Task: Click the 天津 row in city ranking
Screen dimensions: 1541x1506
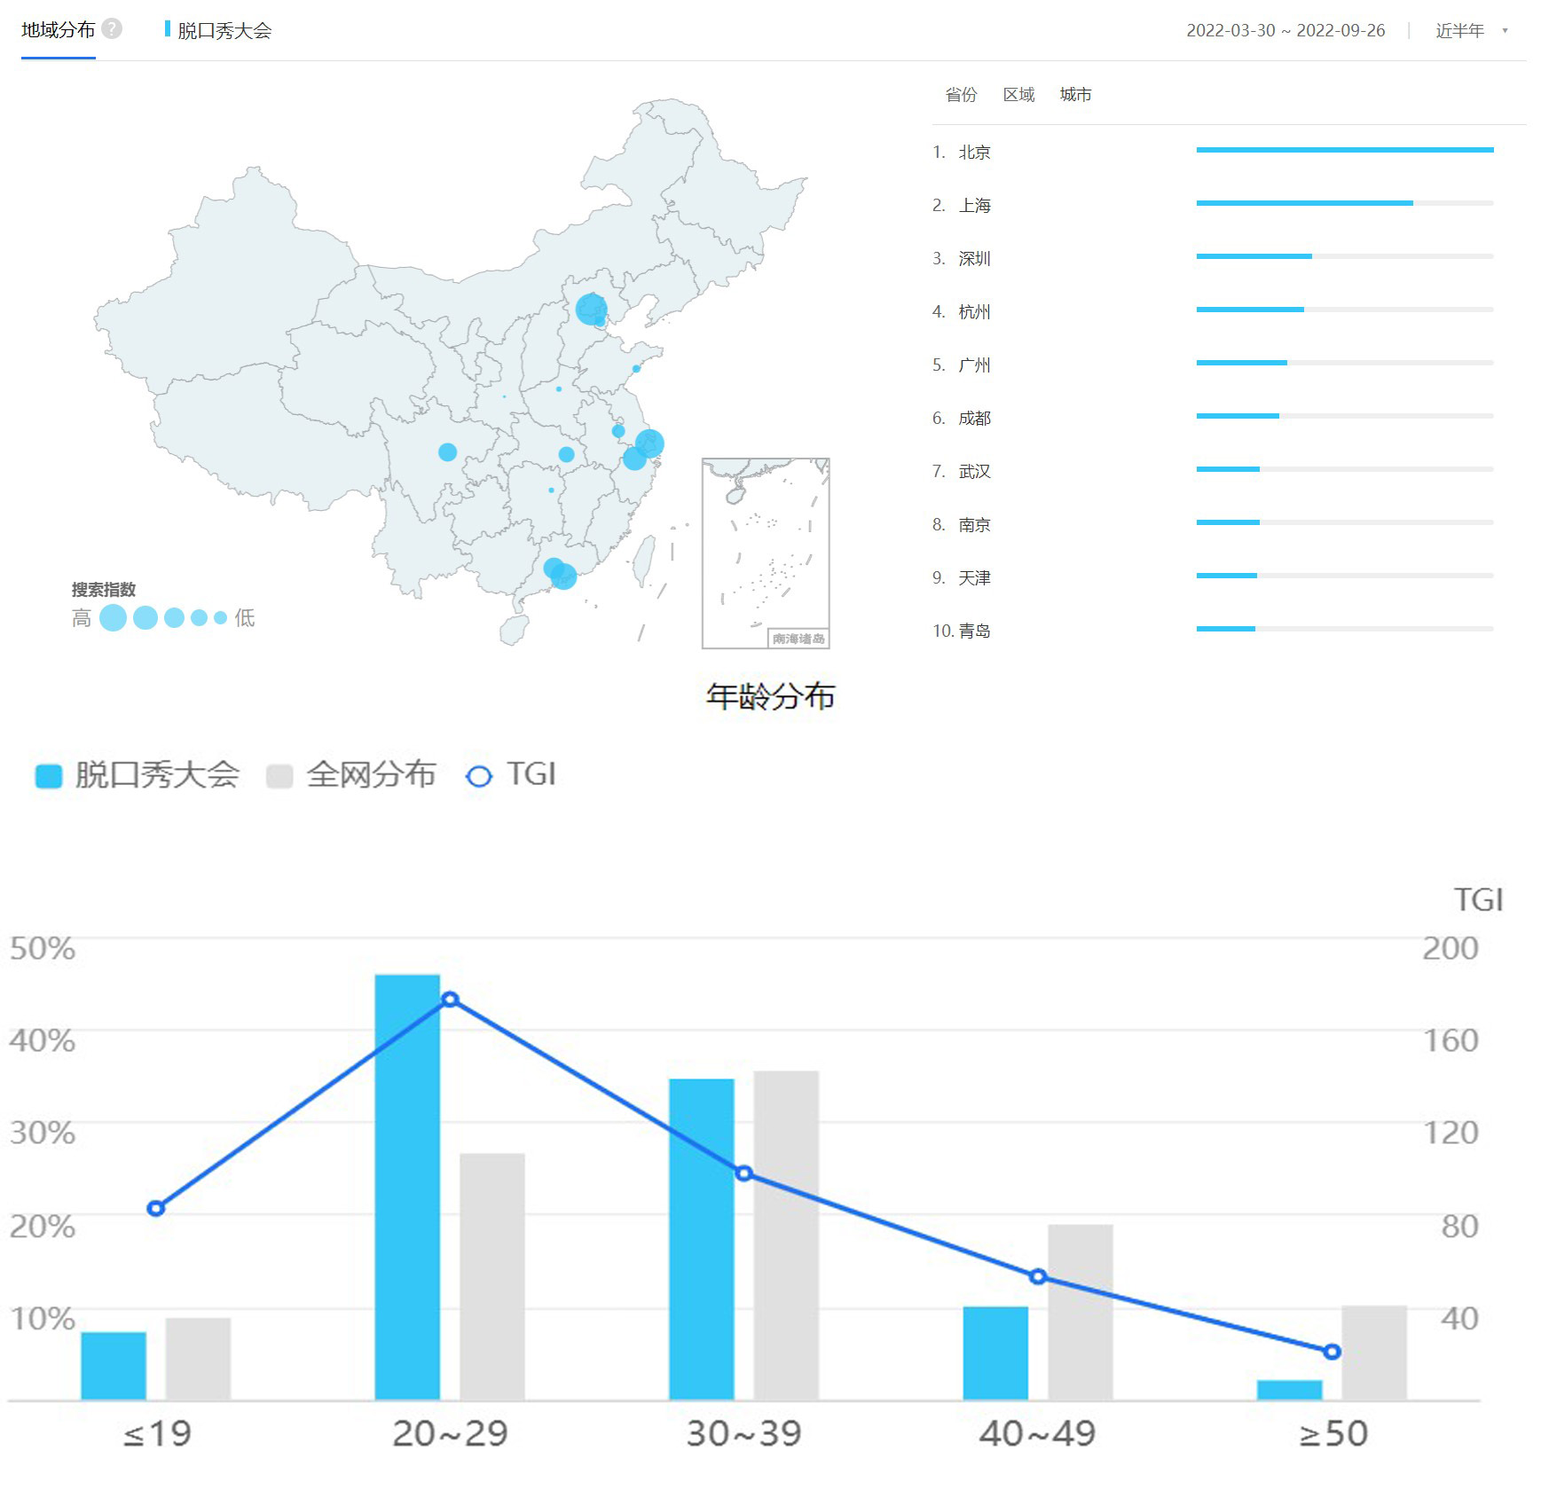Action: (x=1212, y=577)
